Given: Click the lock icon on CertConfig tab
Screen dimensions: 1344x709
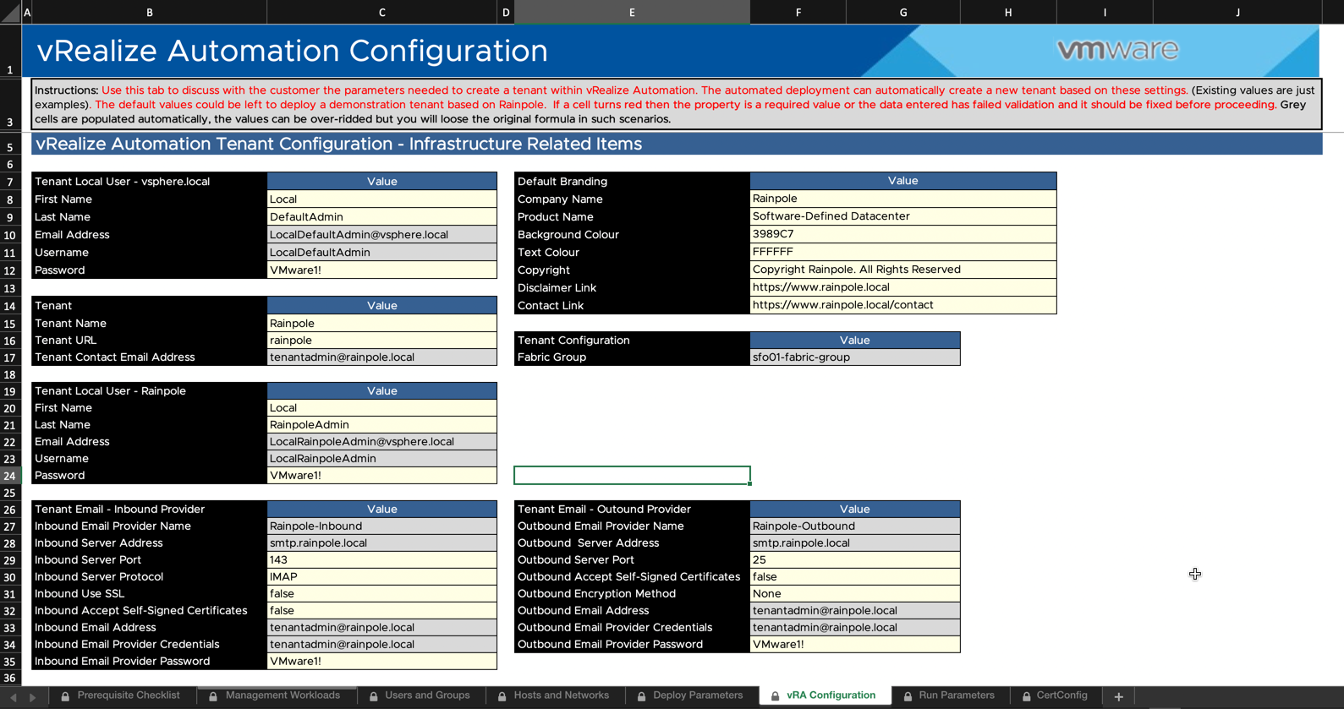Looking at the screenshot, I should pyautogui.click(x=1026, y=696).
